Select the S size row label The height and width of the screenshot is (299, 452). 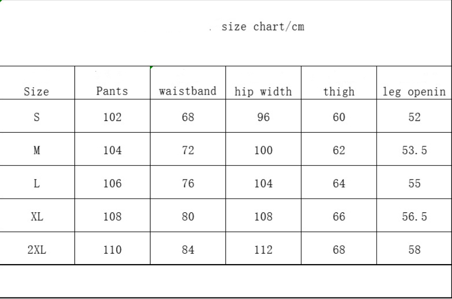(36, 117)
